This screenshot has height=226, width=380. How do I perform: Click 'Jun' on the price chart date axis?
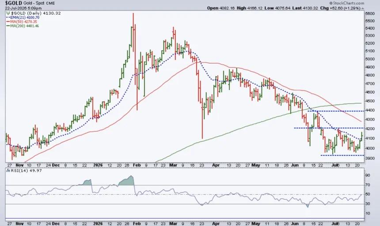coord(295,165)
